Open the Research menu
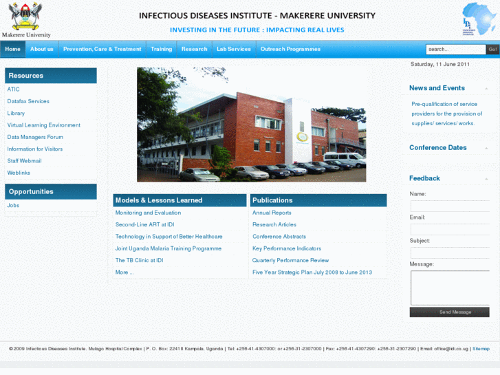Image resolution: width=500 pixels, height=375 pixels. coord(194,49)
